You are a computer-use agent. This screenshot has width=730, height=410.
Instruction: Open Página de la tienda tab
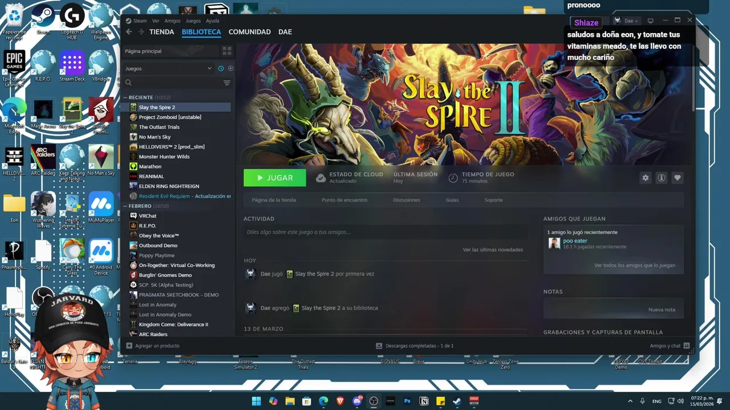274,200
